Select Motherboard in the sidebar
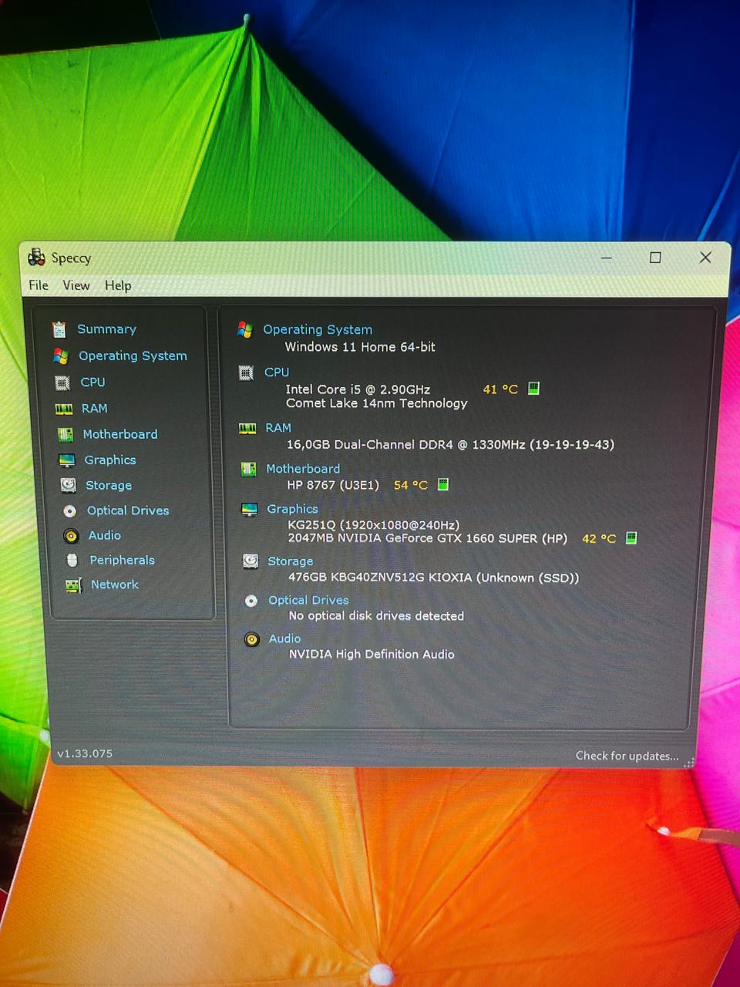 (120, 434)
